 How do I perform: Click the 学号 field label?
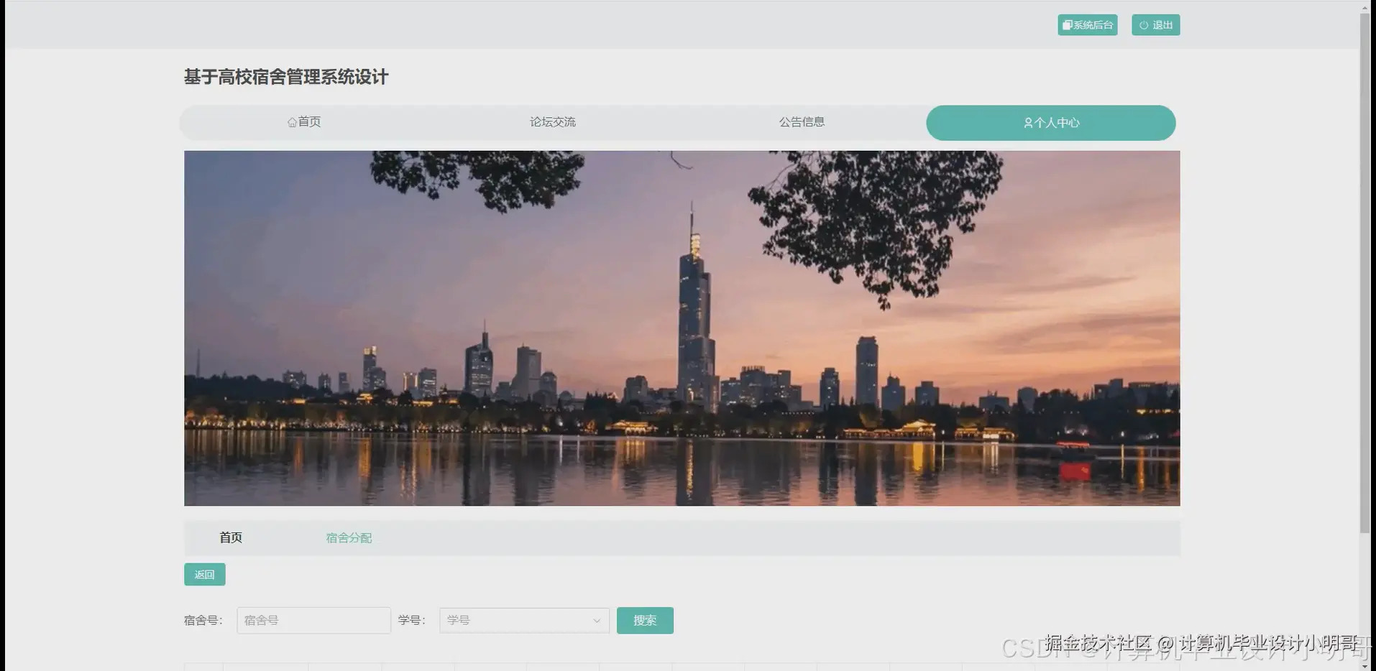click(412, 620)
